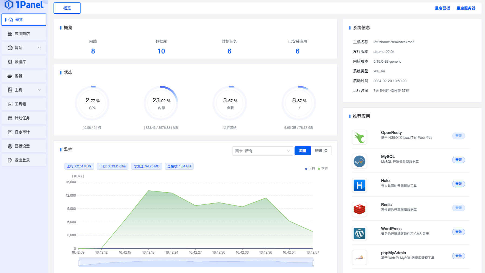
Task: Install MySQL with its 安装 button
Action: [x=459, y=160]
